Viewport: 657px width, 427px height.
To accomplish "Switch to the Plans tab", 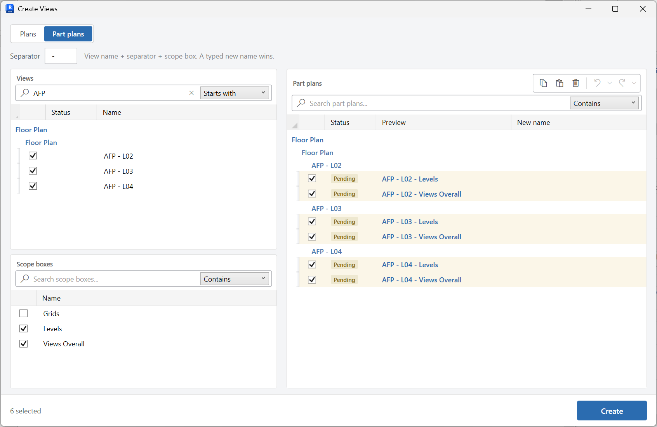I will [x=28, y=34].
